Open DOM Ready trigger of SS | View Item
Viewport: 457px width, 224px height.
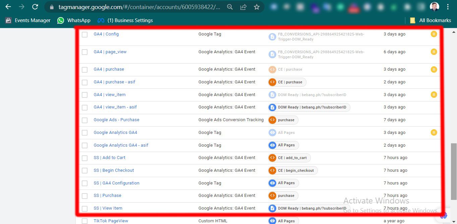click(x=309, y=208)
